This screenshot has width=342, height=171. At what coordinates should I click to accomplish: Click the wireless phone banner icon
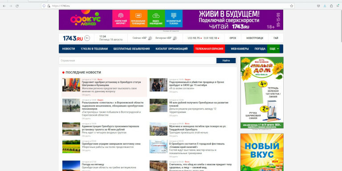[174, 19]
